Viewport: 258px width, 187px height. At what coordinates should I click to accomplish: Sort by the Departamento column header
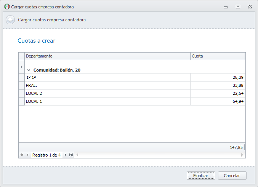click(x=107, y=56)
